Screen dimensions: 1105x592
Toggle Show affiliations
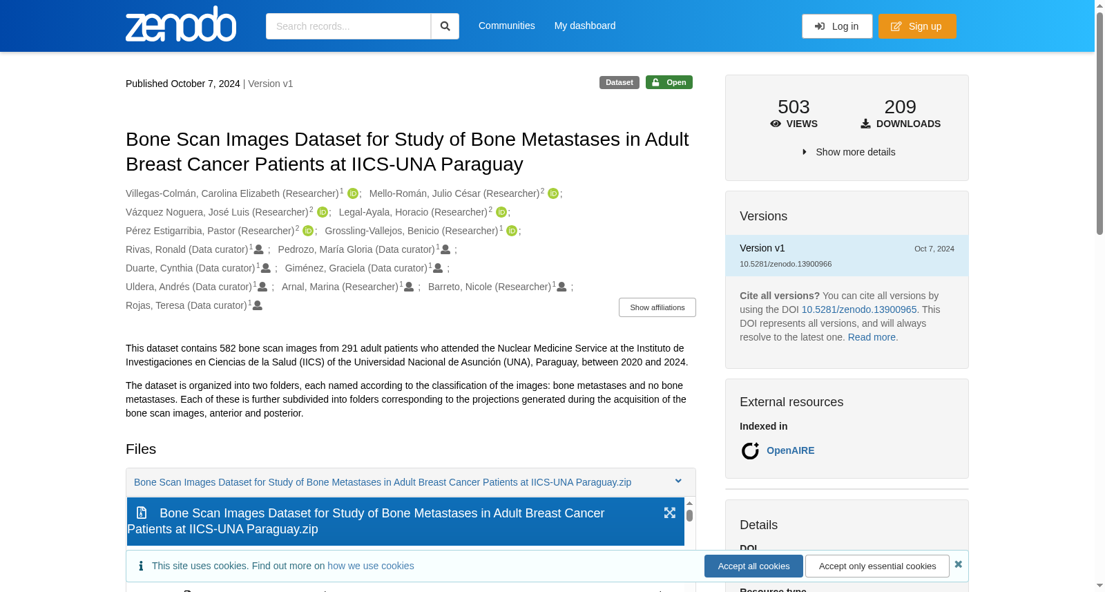[657, 307]
